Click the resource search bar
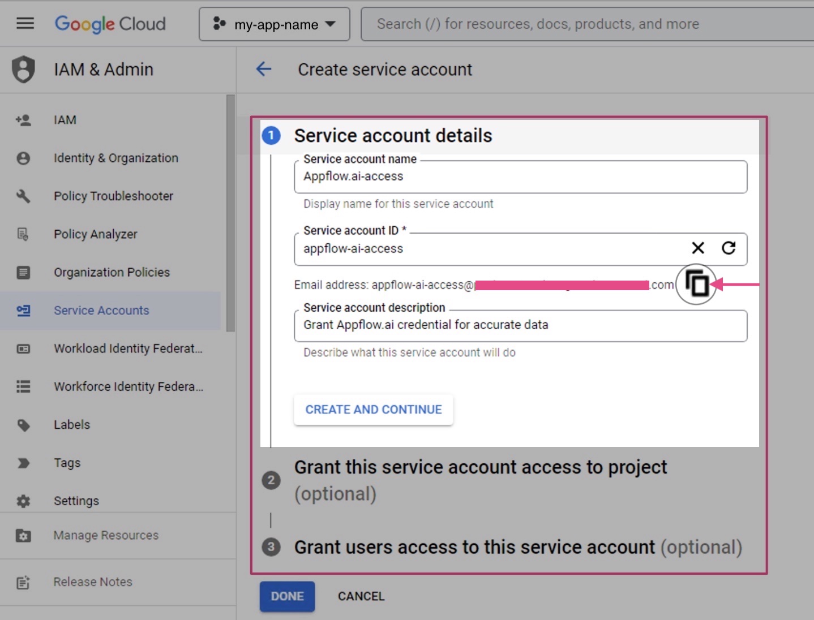 [x=586, y=24]
